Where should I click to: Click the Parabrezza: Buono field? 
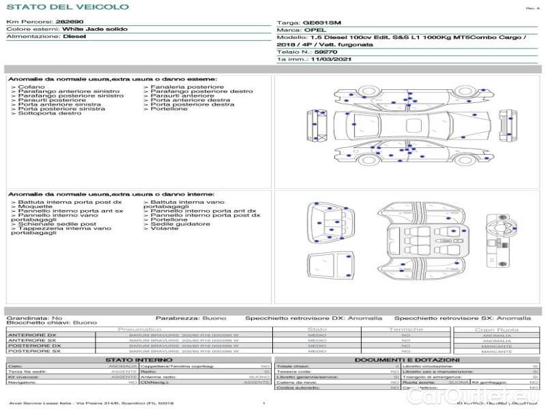pyautogui.click(x=191, y=318)
